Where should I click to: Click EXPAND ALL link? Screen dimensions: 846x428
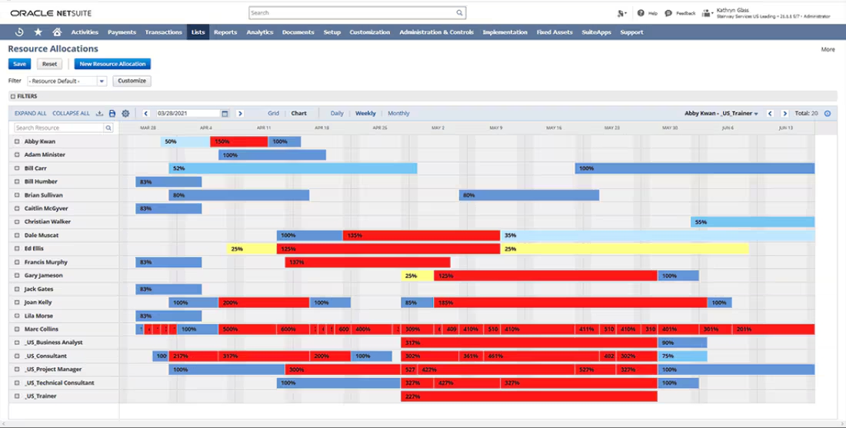pos(30,113)
